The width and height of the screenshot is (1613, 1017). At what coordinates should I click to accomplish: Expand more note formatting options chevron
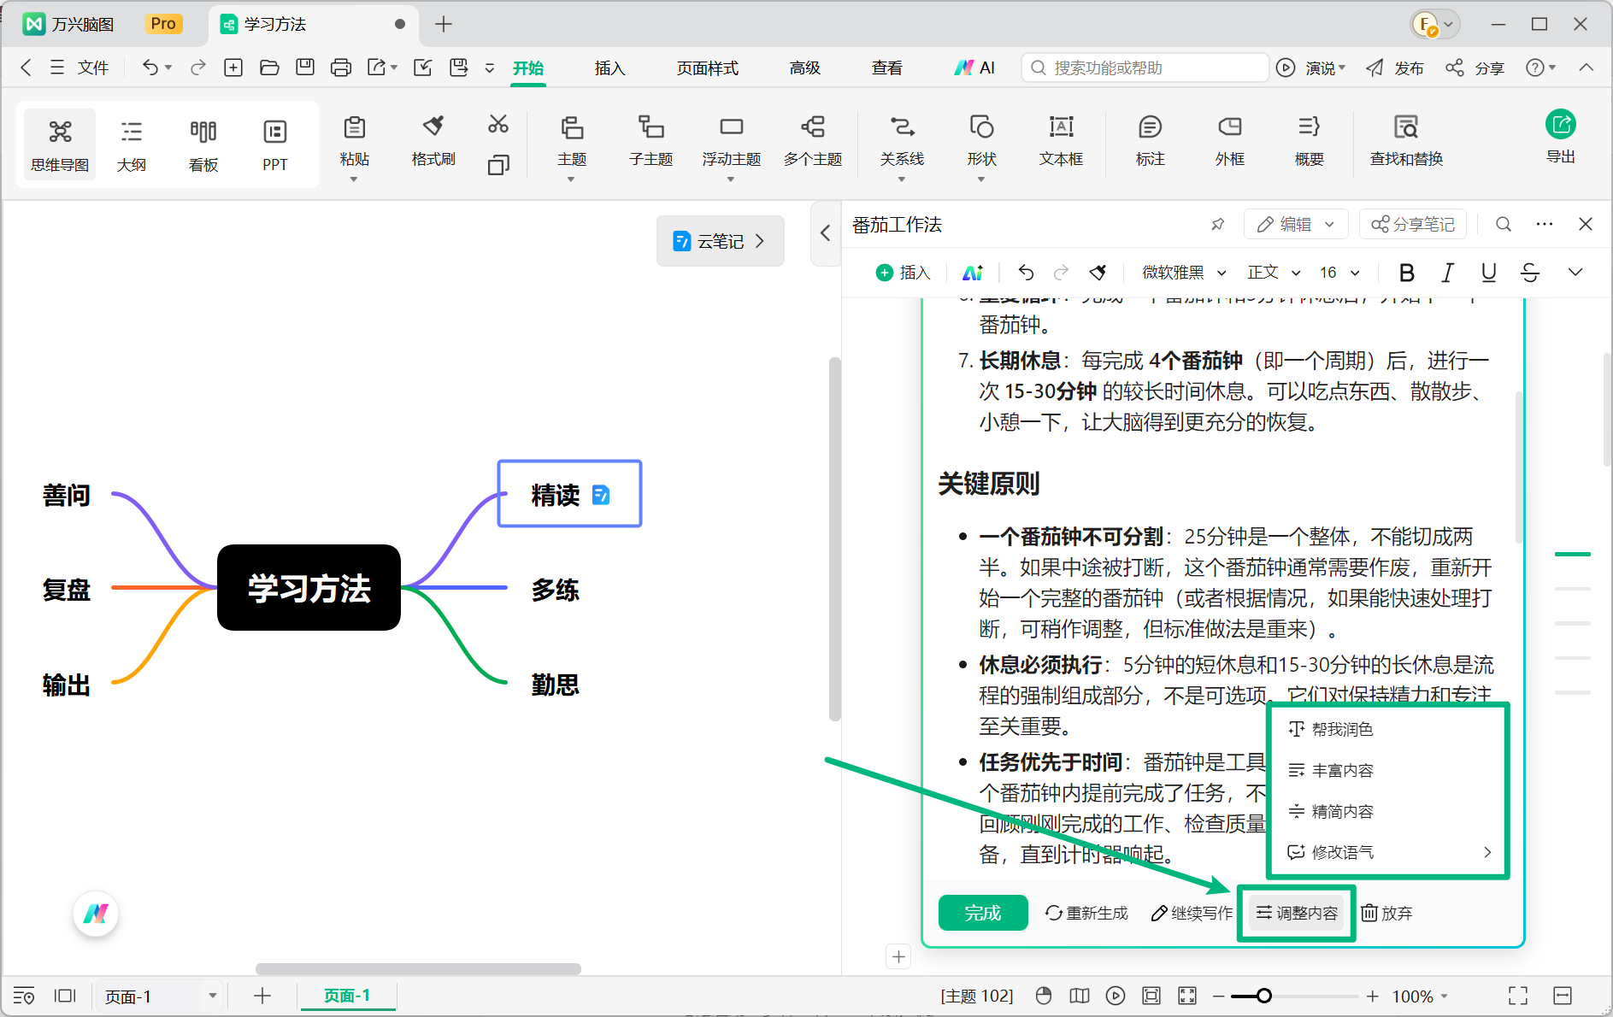tap(1575, 273)
